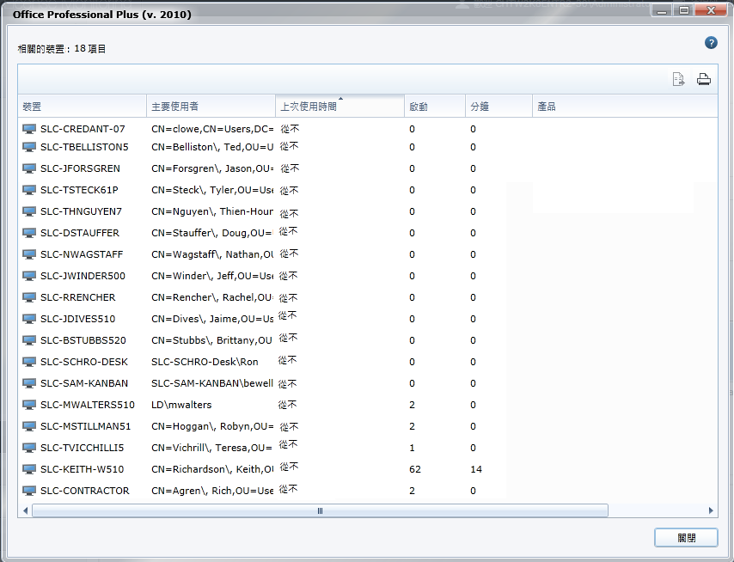The height and width of the screenshot is (562, 734).
Task: Click computer icon beside SLC-JFORSGREN
Action: [x=29, y=168]
